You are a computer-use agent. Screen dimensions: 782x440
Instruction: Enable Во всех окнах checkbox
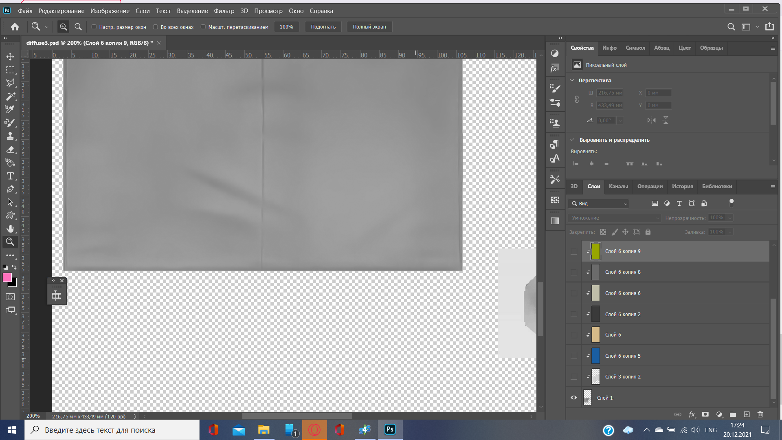156,27
